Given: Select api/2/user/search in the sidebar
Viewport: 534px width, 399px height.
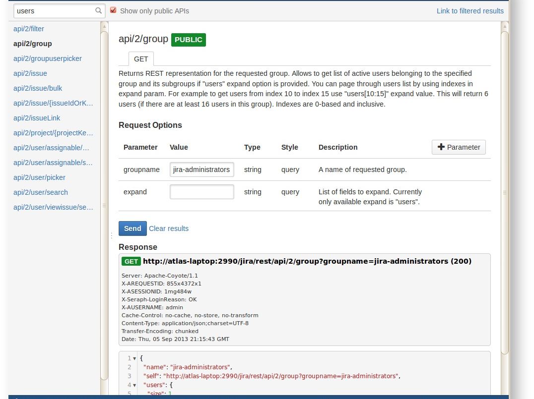Looking at the screenshot, I should tap(41, 192).
